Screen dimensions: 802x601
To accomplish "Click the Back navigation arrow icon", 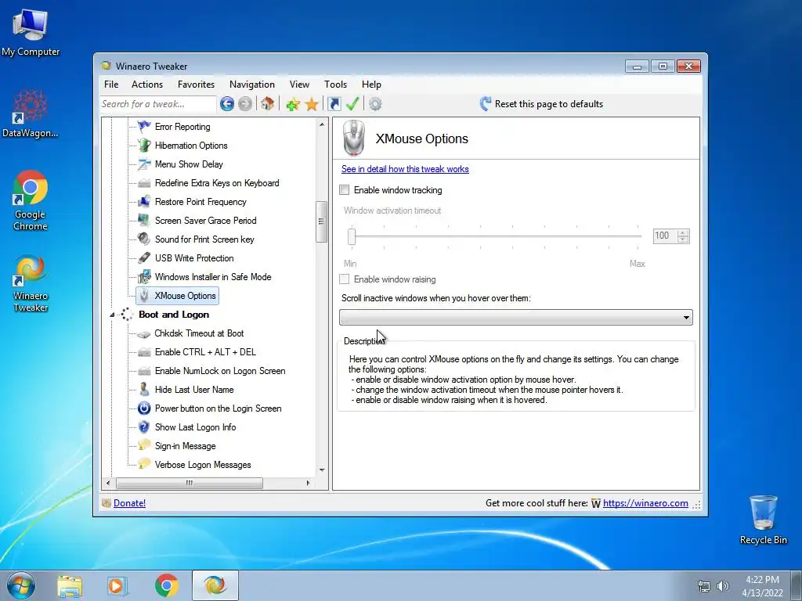I will pyautogui.click(x=227, y=104).
